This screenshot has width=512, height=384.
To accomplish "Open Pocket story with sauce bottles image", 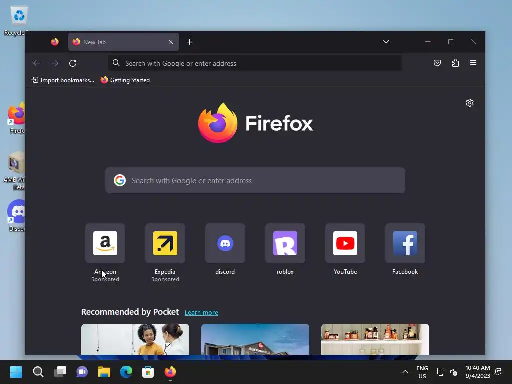I will [x=375, y=339].
